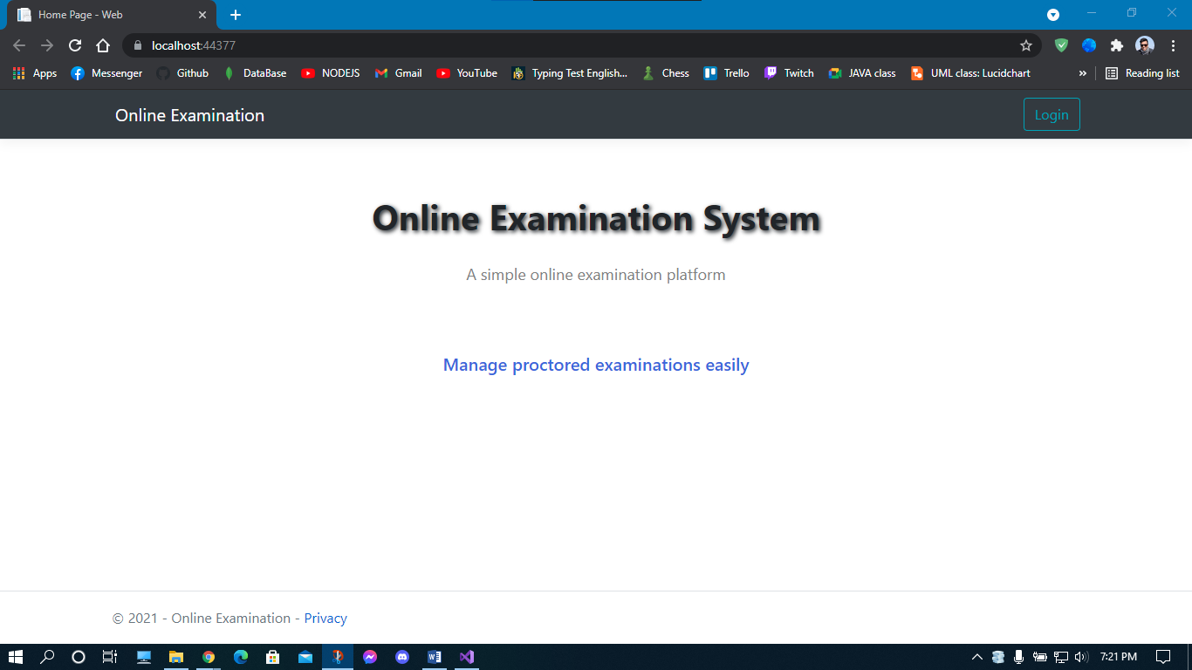The width and height of the screenshot is (1192, 670).
Task: Open the Github bookmark
Action: pyautogui.click(x=182, y=73)
